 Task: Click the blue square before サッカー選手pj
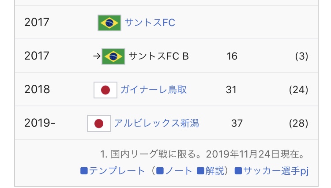click(238, 171)
